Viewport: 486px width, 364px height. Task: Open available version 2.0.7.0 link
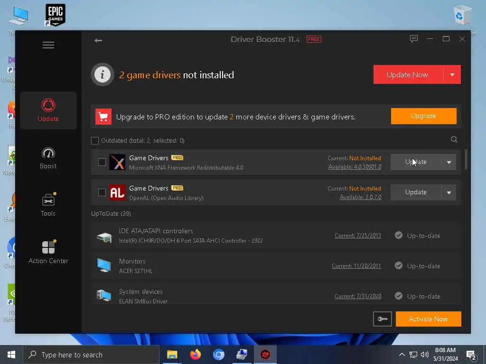(361, 197)
